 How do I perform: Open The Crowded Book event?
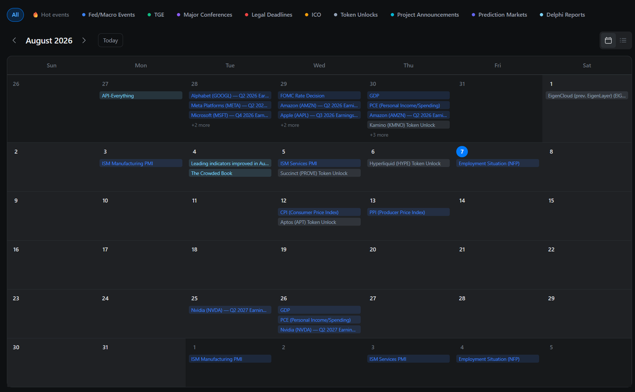click(x=230, y=173)
